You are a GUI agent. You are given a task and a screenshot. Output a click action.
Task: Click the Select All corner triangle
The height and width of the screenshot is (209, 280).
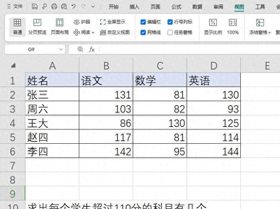[13, 65]
